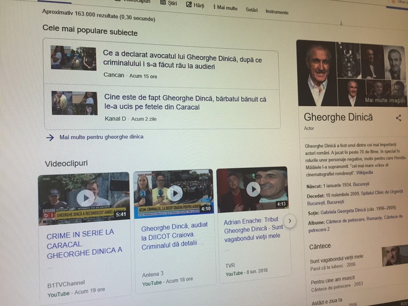Play the Antena 3 video lasting 4:10
The image size is (408, 306).
174,194
